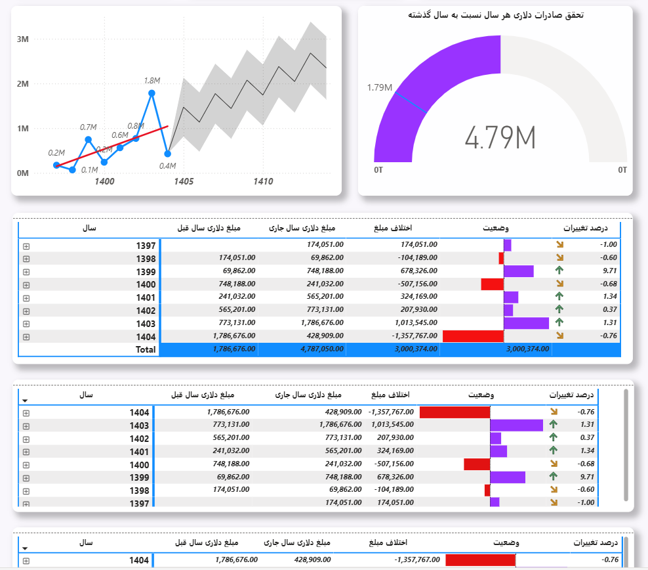Click the down arrow beside -0.76 in top table
The width and height of the screenshot is (648, 570).
[559, 336]
